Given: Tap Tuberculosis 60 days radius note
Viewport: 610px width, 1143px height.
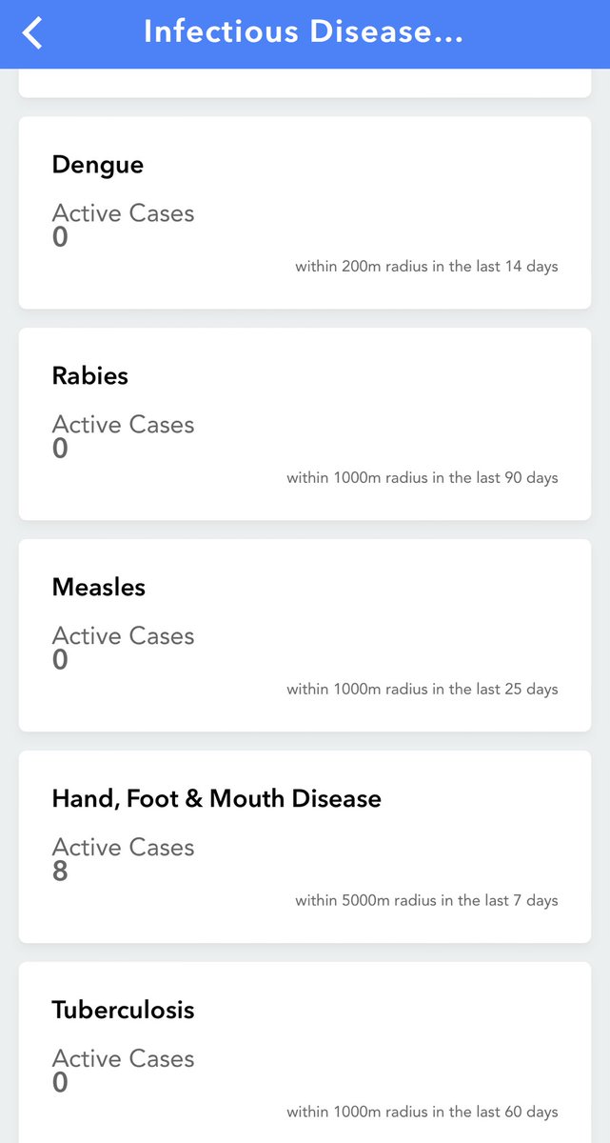Looking at the screenshot, I should pos(422,1113).
